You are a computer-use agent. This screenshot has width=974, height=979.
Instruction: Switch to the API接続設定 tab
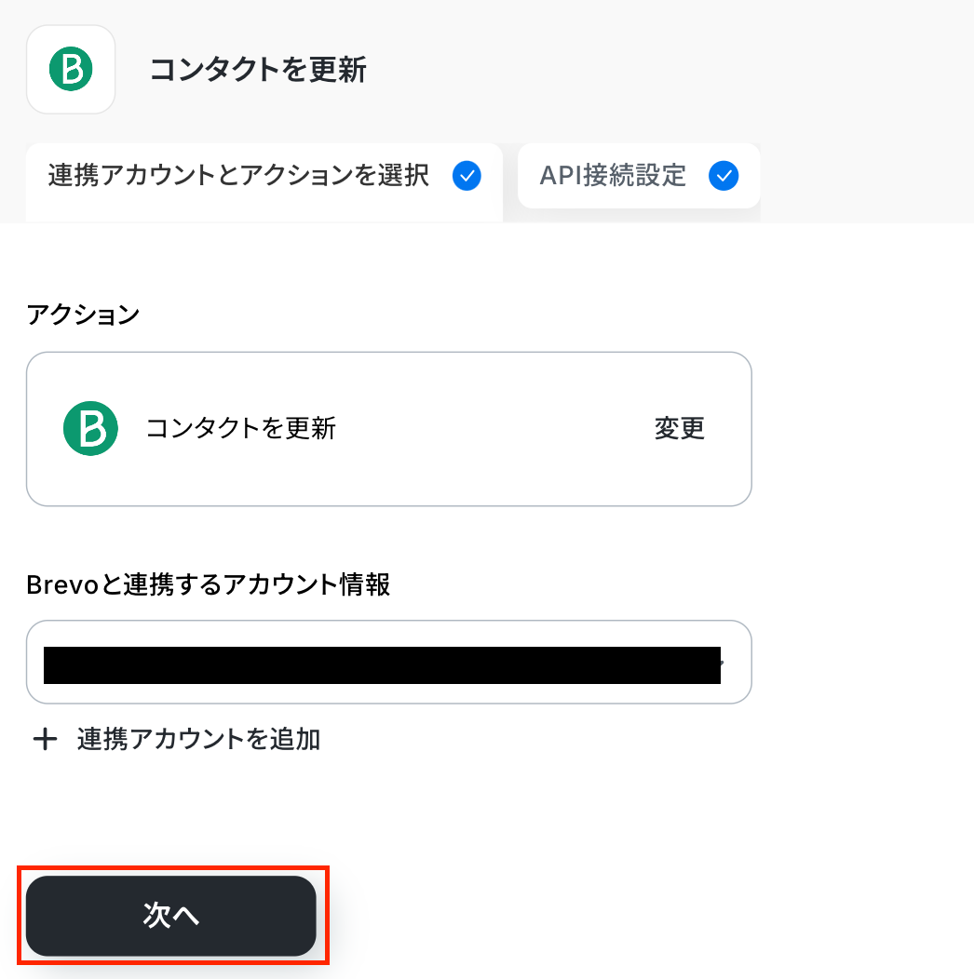[x=638, y=176]
